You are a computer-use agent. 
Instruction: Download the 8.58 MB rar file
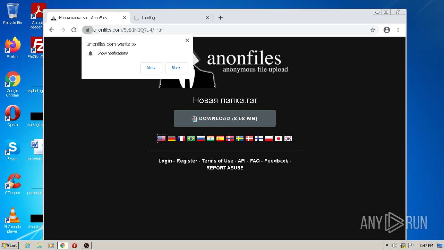pyautogui.click(x=225, y=118)
